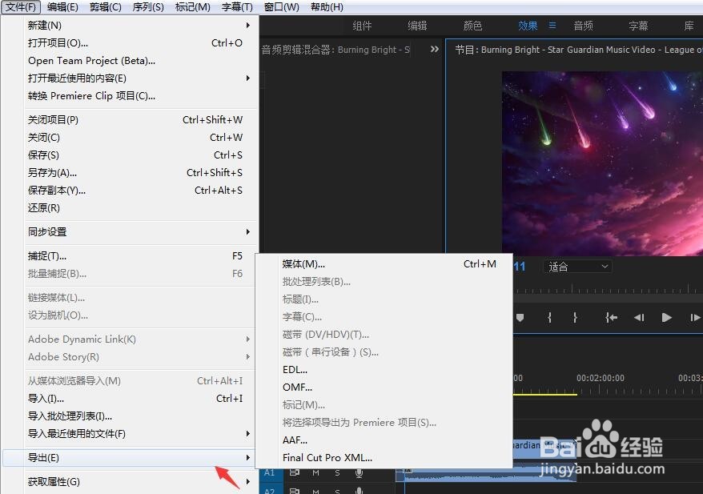Image resolution: width=703 pixels, height=494 pixels.
Task: Solo audio track A1
Action: pos(337,473)
